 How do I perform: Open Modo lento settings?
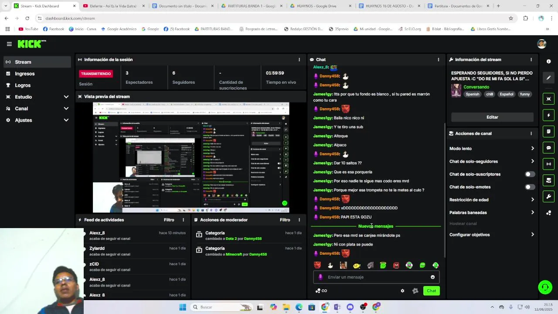click(x=492, y=149)
